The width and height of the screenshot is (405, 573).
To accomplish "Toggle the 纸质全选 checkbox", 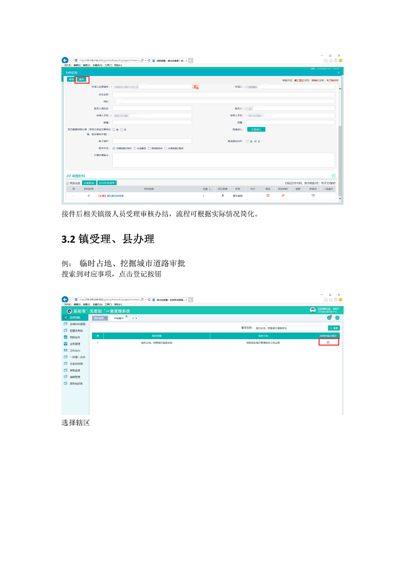I will [67, 183].
